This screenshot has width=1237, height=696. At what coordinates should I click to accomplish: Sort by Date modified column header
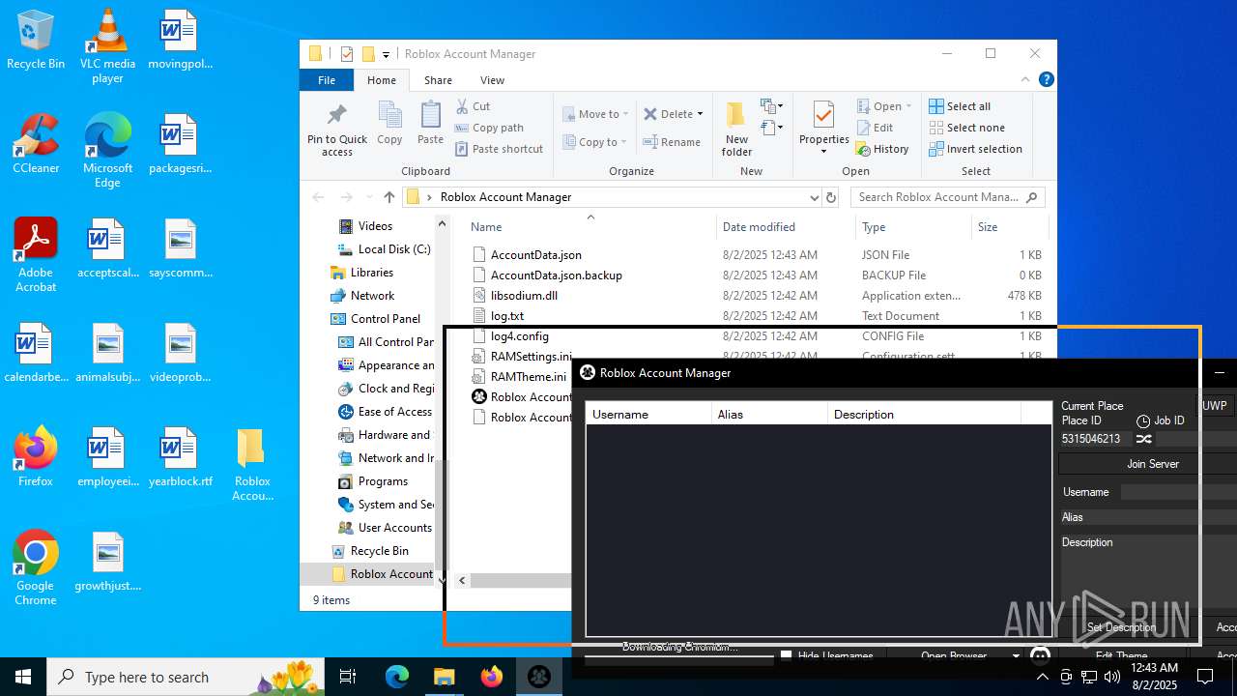[759, 227]
